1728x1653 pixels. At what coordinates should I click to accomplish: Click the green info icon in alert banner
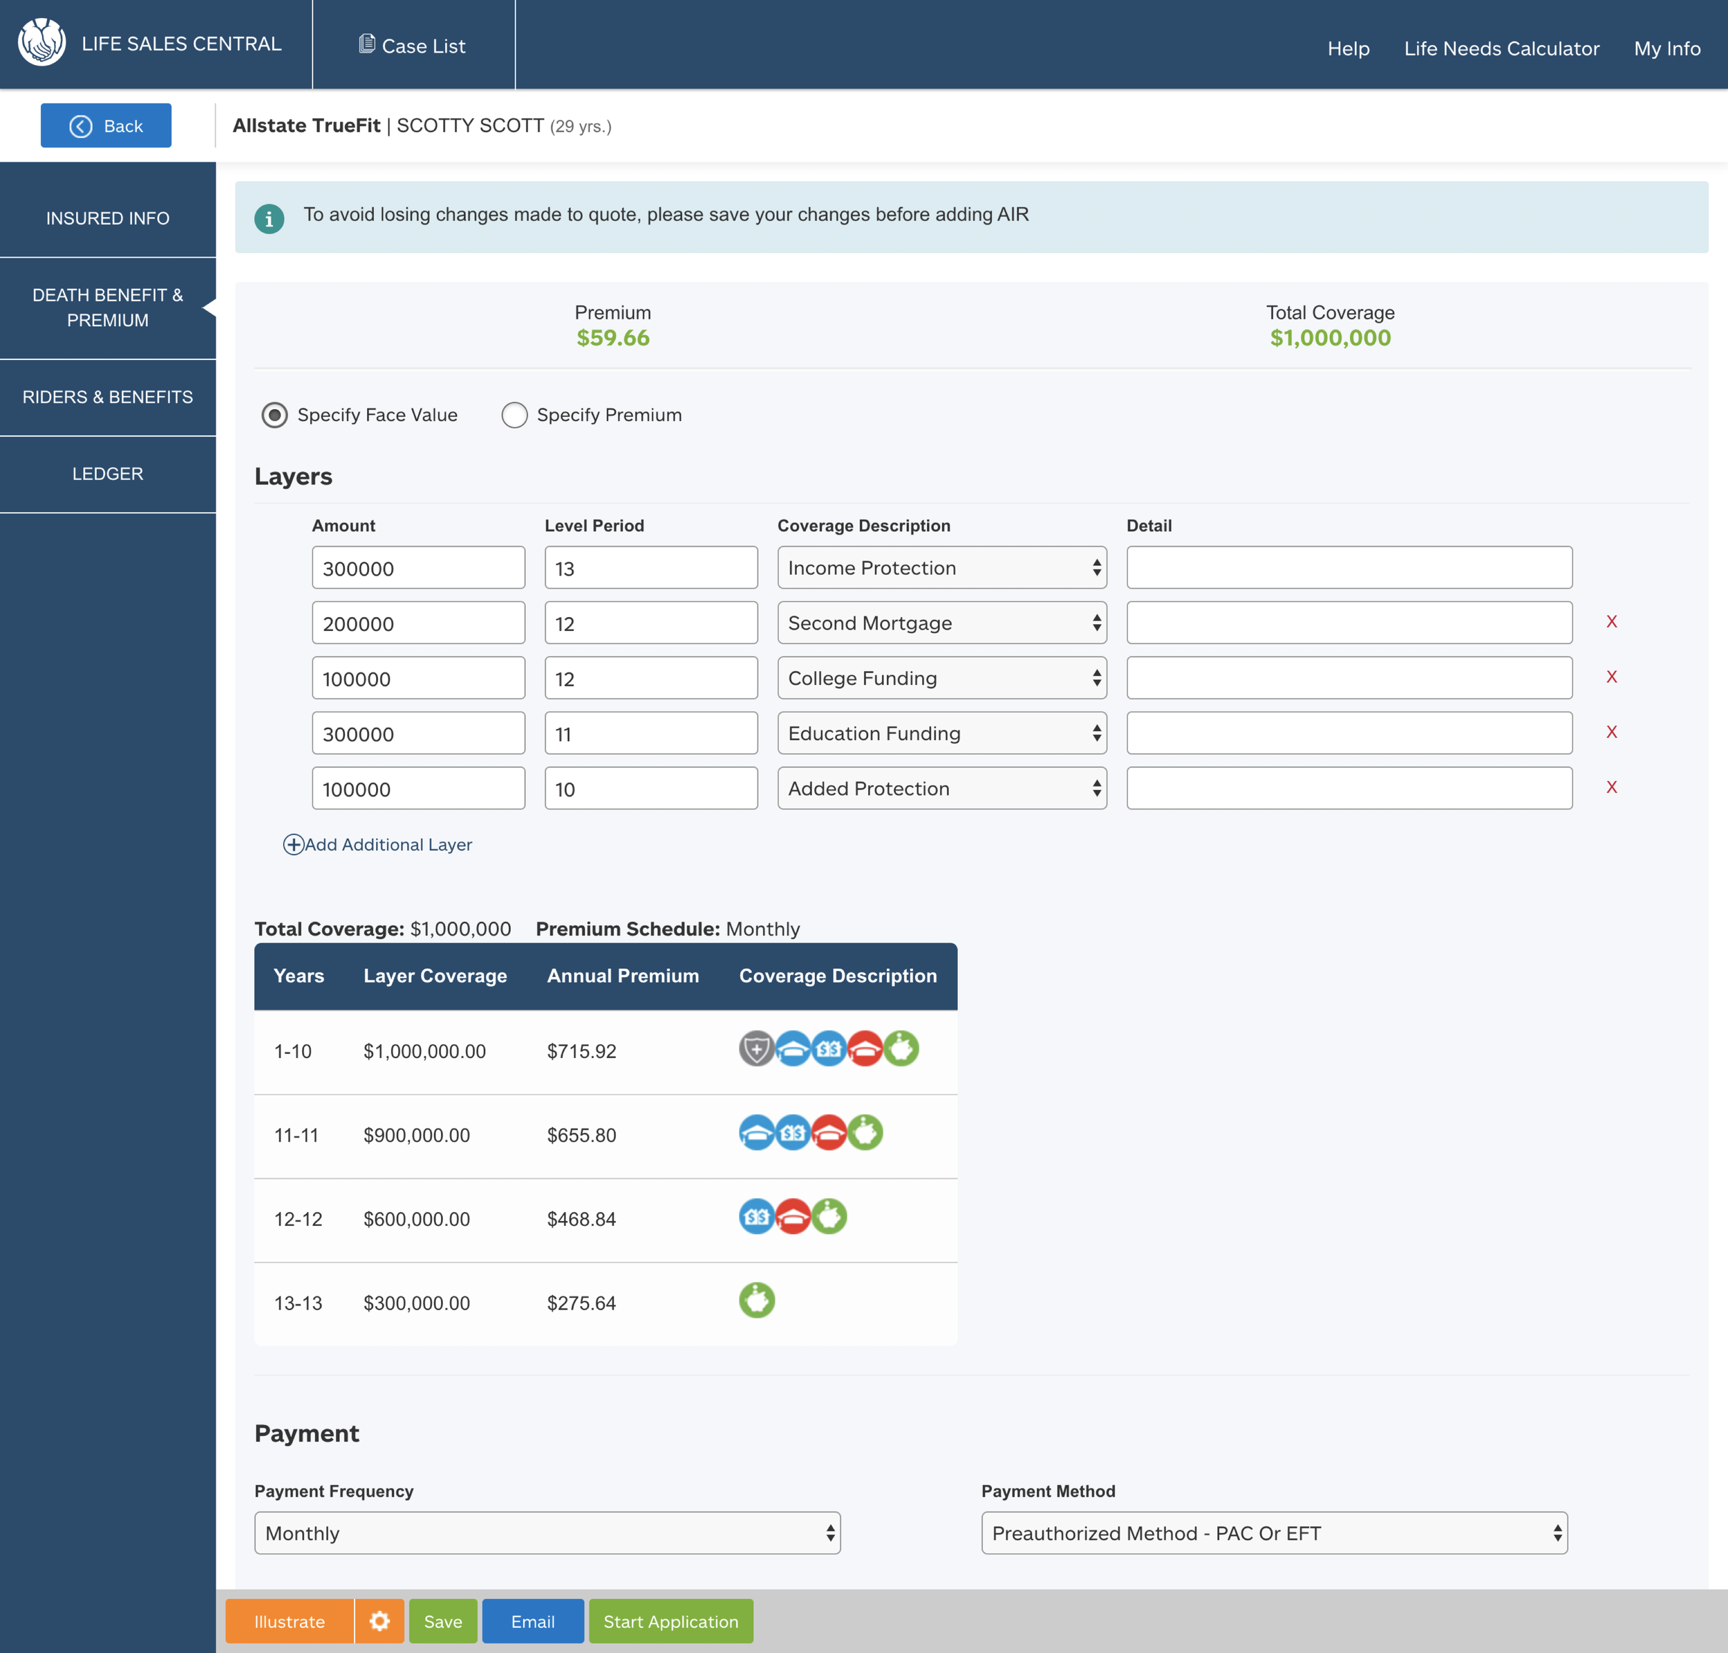[269, 218]
